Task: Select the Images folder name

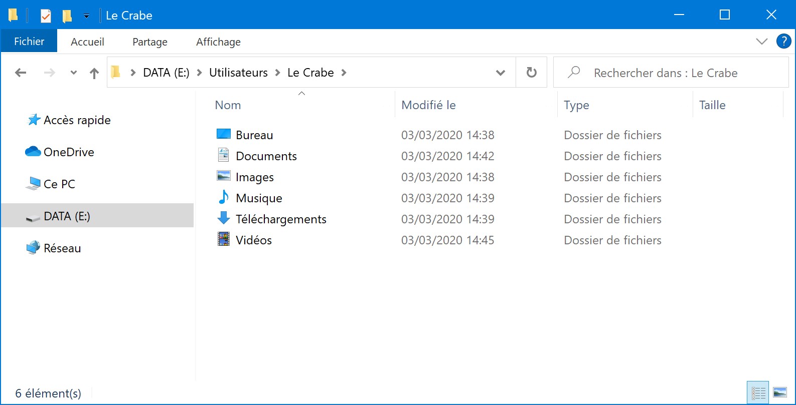Action: 255,177
